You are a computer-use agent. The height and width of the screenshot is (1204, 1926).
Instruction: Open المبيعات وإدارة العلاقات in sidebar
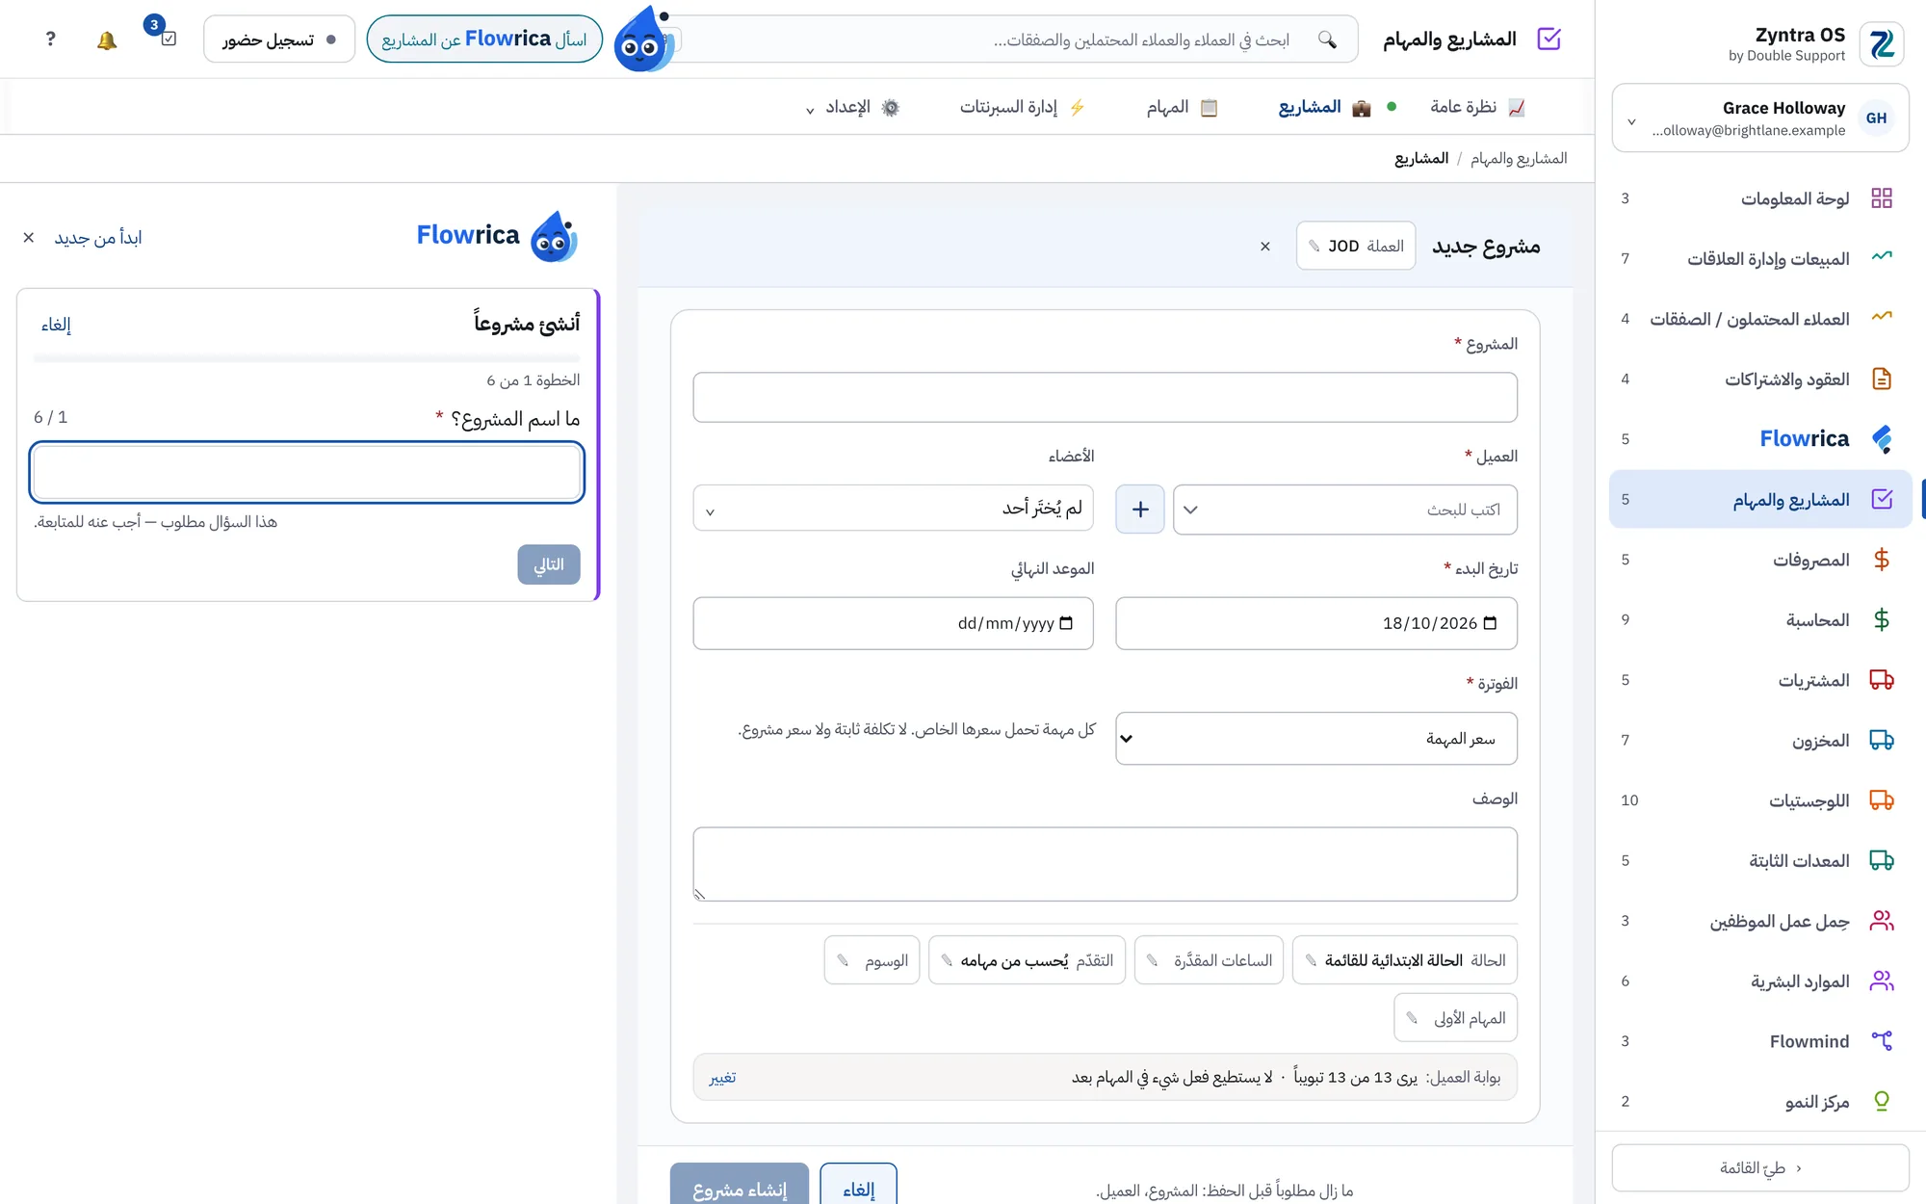(1759, 258)
